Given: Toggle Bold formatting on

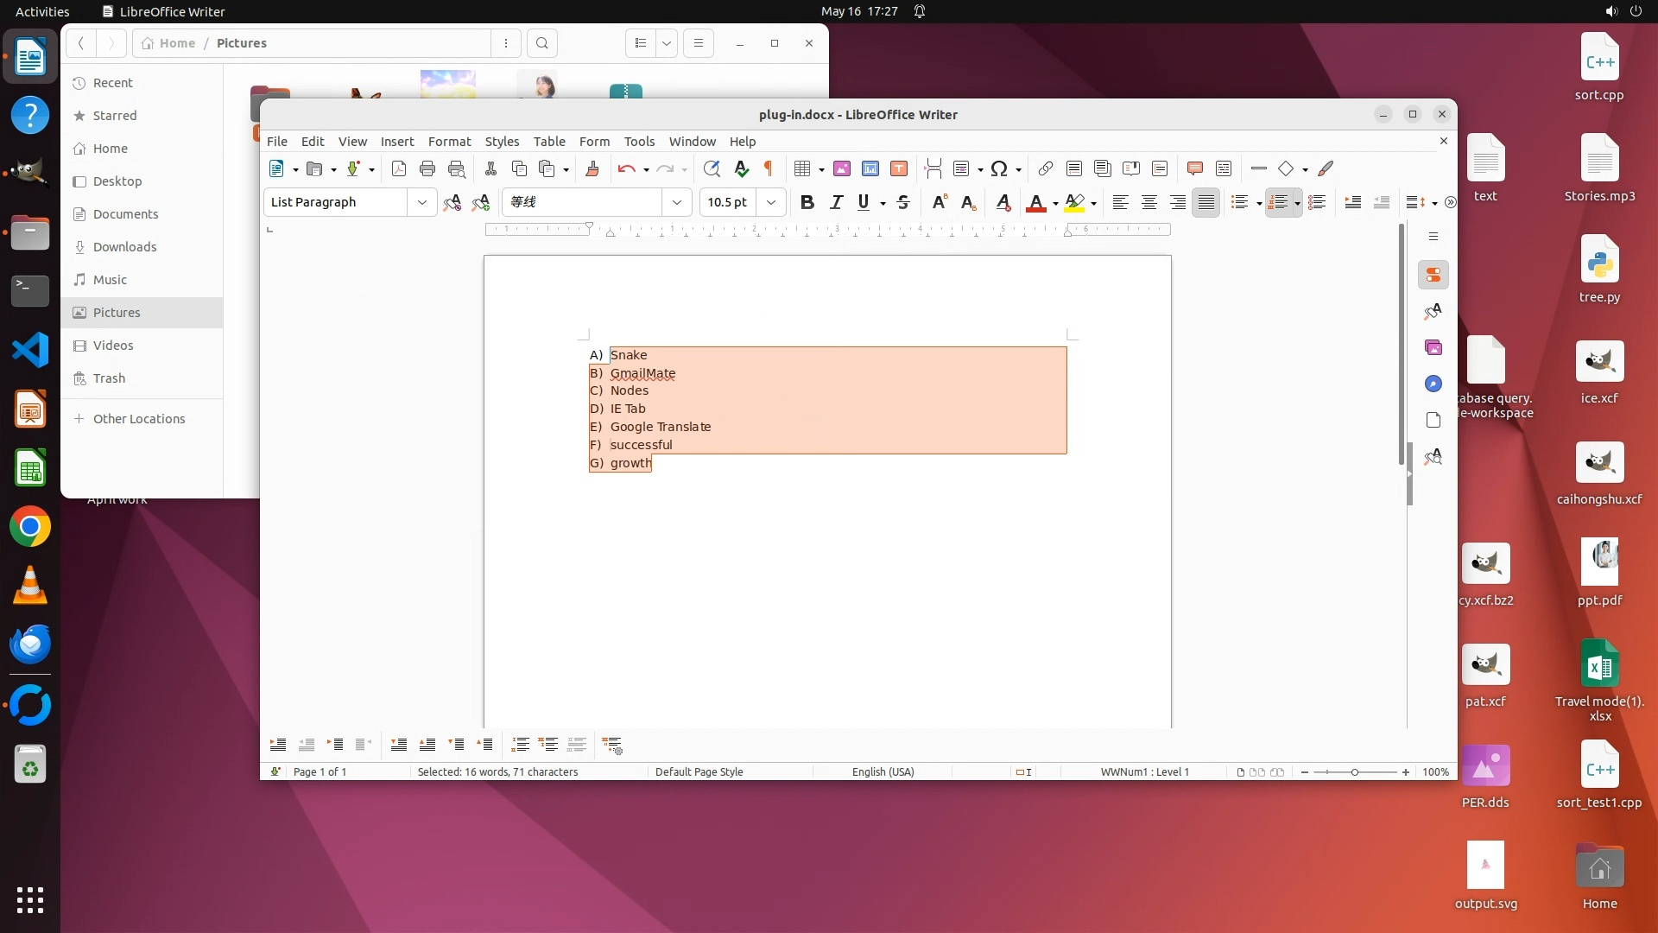Looking at the screenshot, I should (807, 202).
